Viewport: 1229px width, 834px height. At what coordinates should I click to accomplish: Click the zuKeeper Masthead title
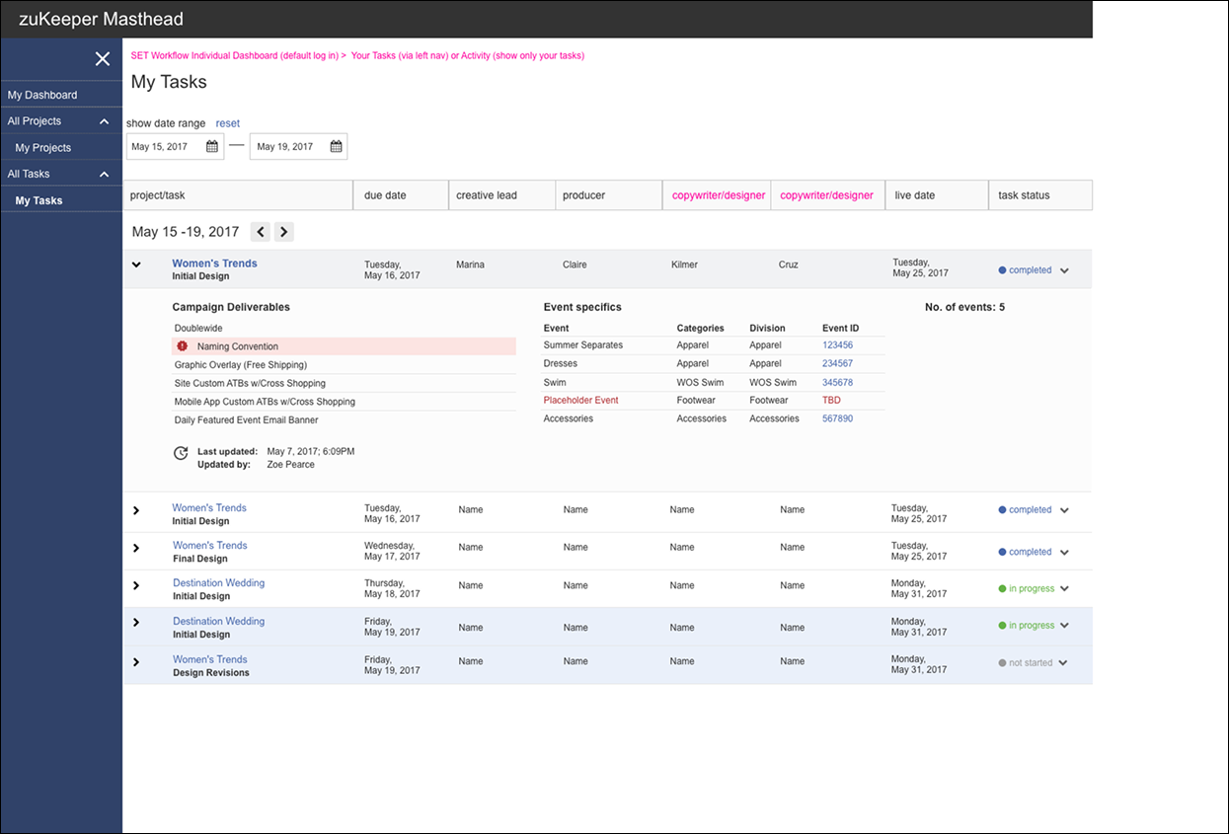101,19
